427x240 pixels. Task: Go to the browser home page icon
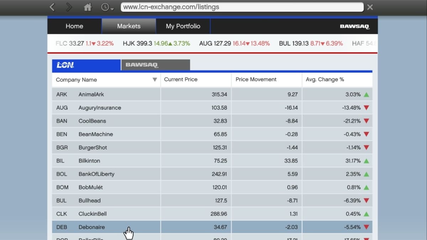[88, 7]
